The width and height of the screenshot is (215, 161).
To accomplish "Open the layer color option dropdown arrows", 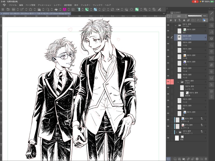I will point(207,20).
